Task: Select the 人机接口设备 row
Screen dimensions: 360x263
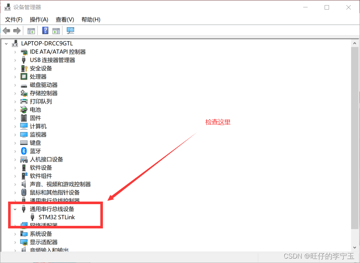Action: (46, 159)
